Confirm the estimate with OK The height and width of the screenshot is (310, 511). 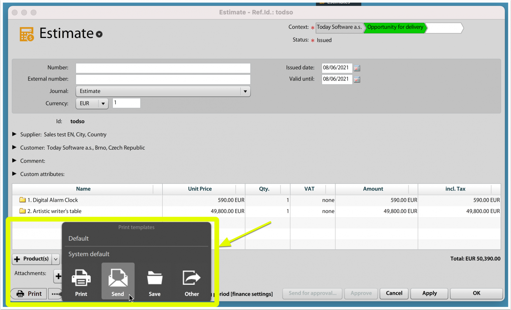[476, 293]
